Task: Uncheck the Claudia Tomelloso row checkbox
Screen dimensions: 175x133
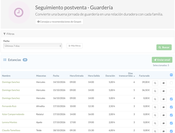Action: point(171,131)
